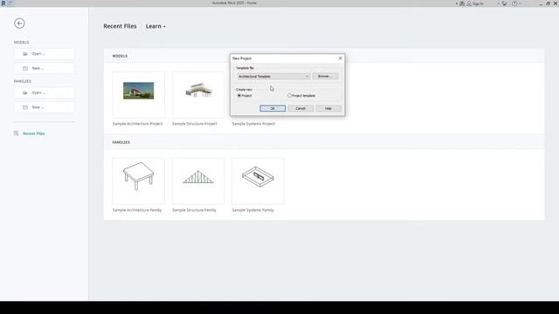Click Browse in the New Project dialog
Screen dimensions: 559x314
click(325, 76)
